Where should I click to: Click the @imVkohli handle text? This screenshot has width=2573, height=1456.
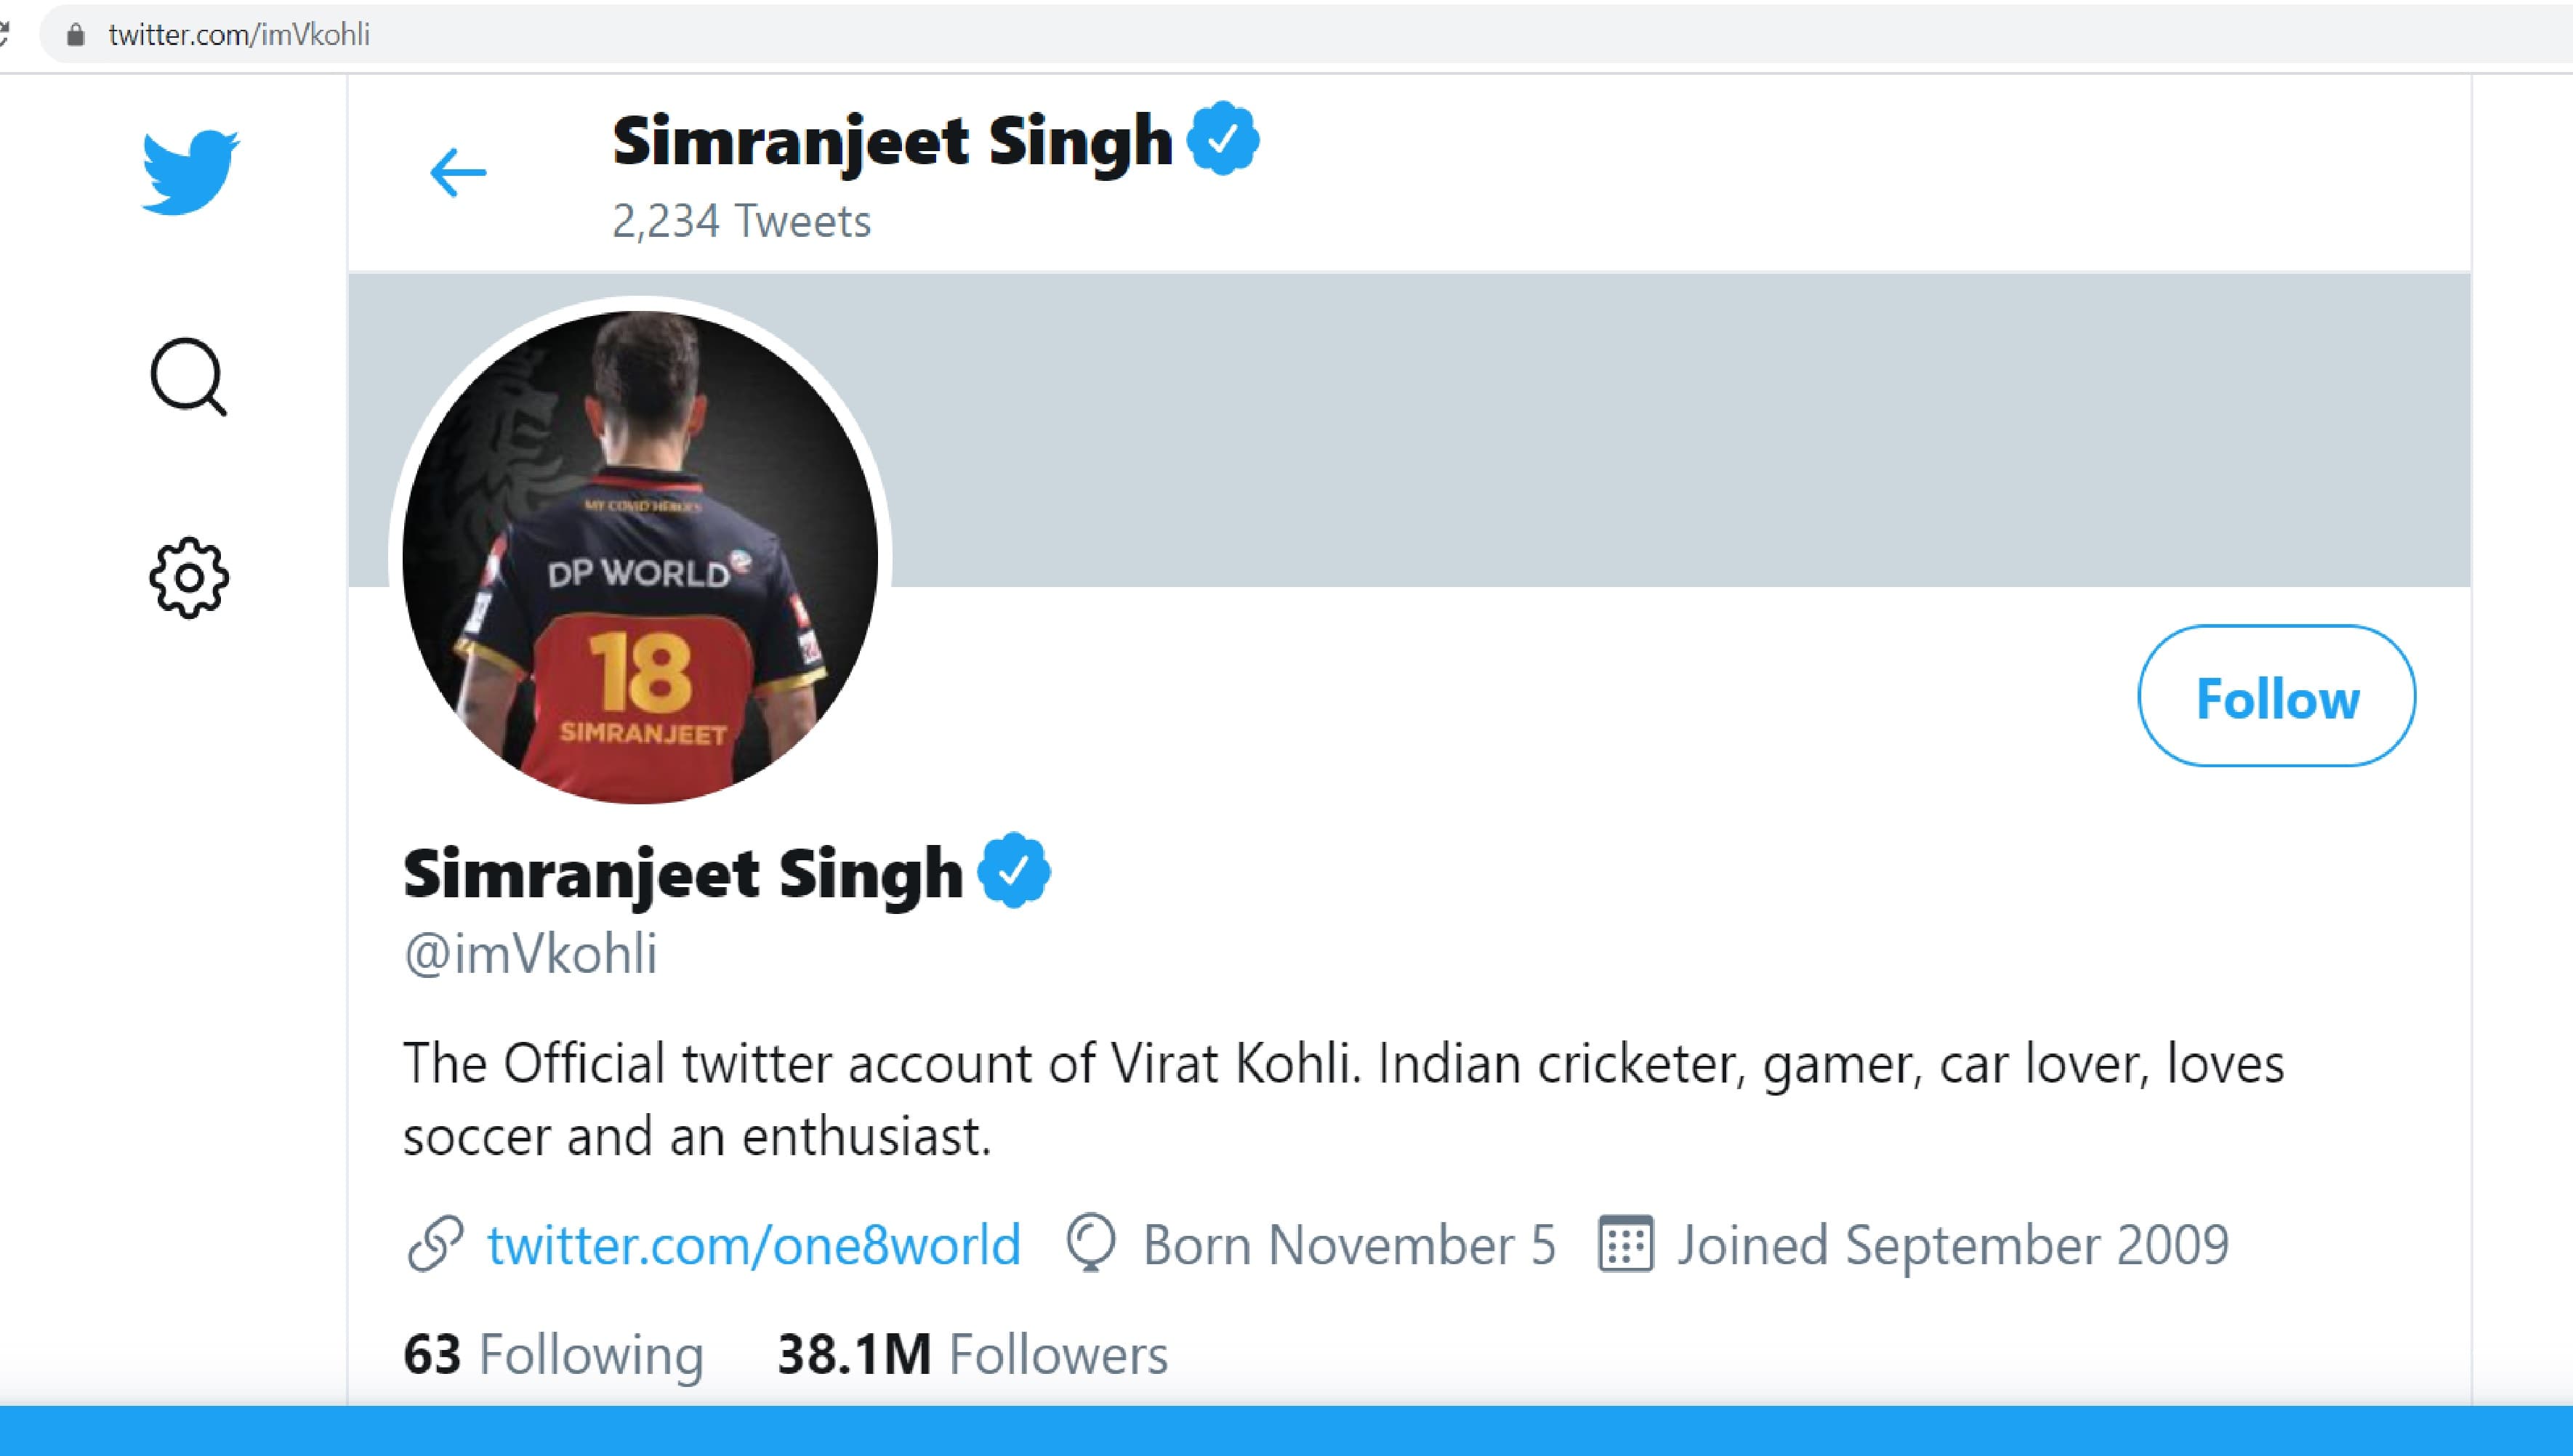530,953
